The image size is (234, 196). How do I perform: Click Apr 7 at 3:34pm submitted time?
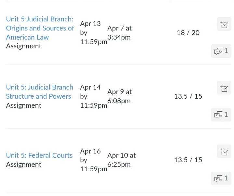(x=119, y=33)
